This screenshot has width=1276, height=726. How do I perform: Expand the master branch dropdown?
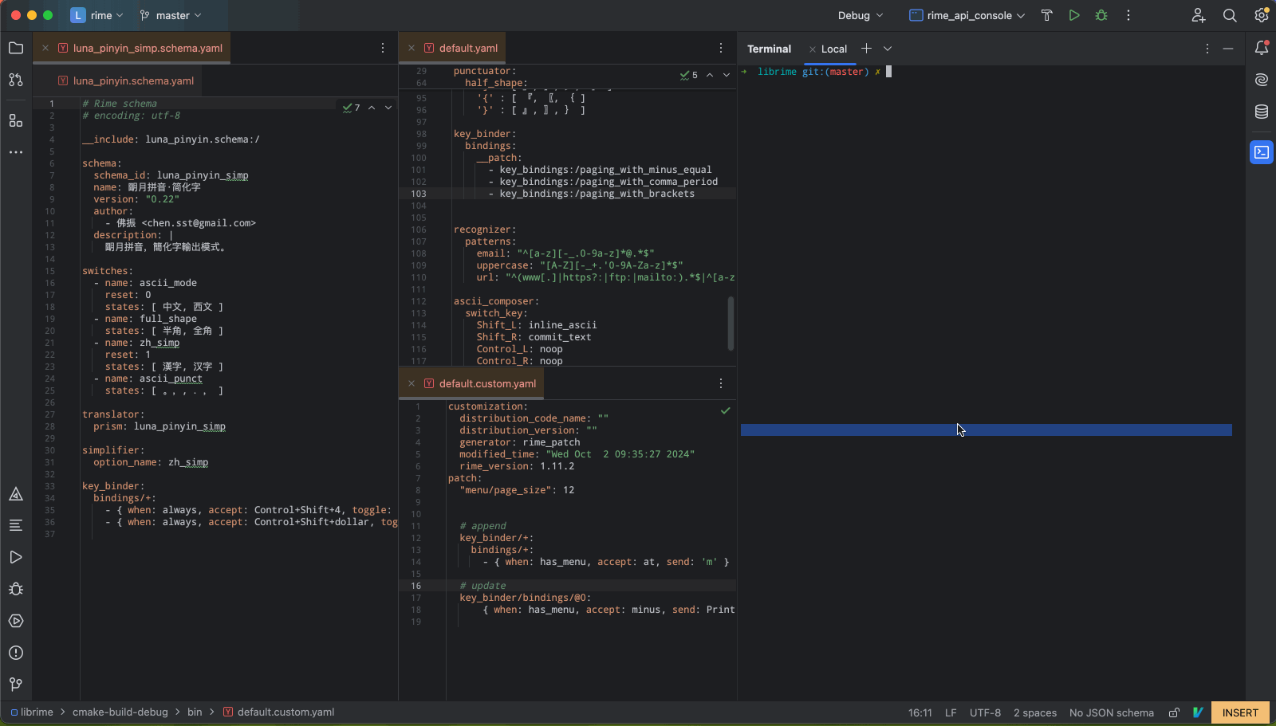171,15
